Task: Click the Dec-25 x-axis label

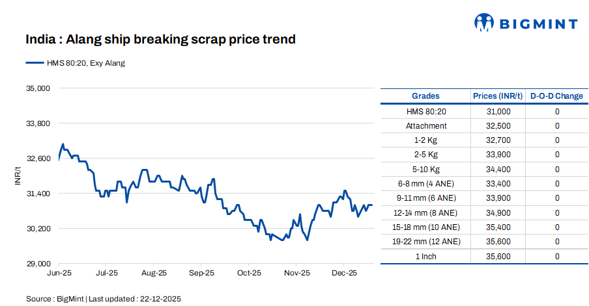Action: point(343,274)
